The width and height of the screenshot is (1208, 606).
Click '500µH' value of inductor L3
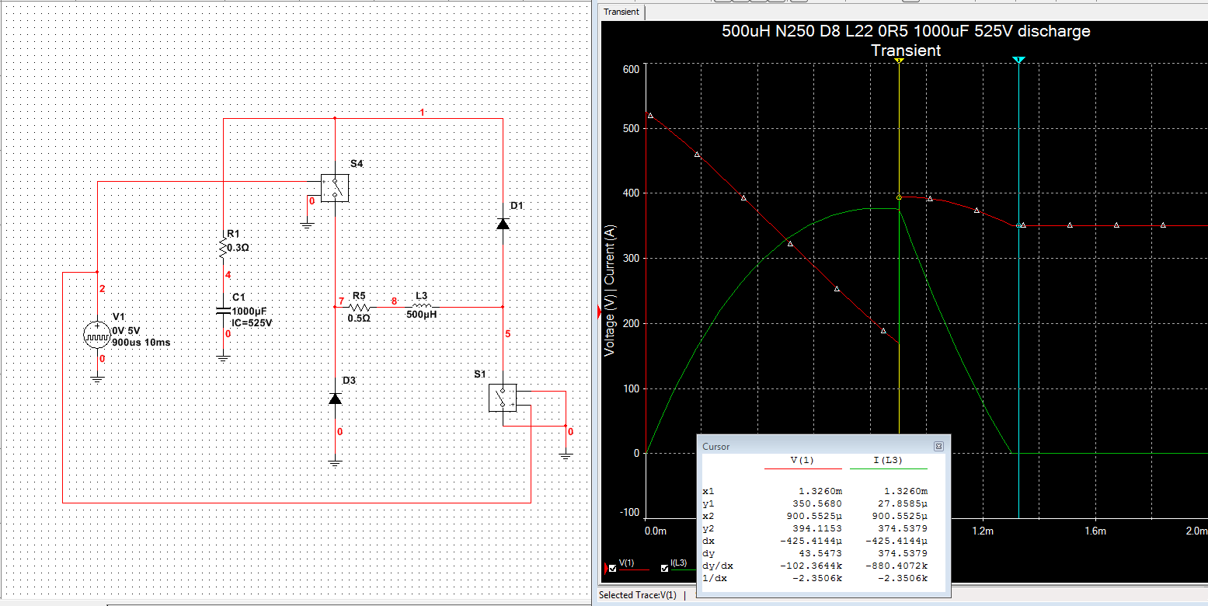pyautogui.click(x=420, y=315)
